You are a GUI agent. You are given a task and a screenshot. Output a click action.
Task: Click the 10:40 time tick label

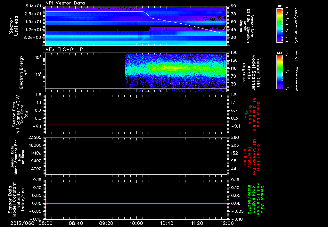[167, 223]
